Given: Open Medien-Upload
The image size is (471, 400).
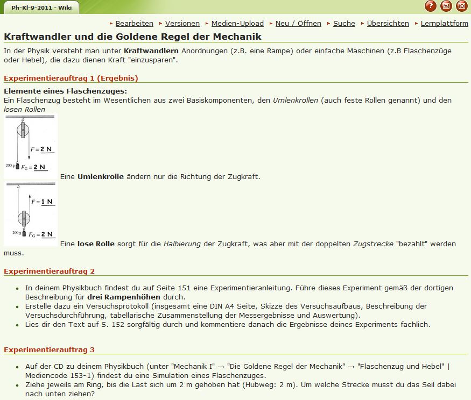Looking at the screenshot, I should pyautogui.click(x=237, y=24).
